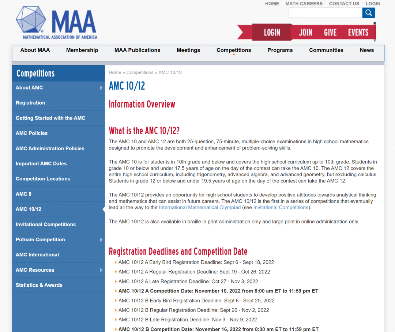
Task: Click AMC 10/12 B Regular Registration line
Action: click(194, 310)
